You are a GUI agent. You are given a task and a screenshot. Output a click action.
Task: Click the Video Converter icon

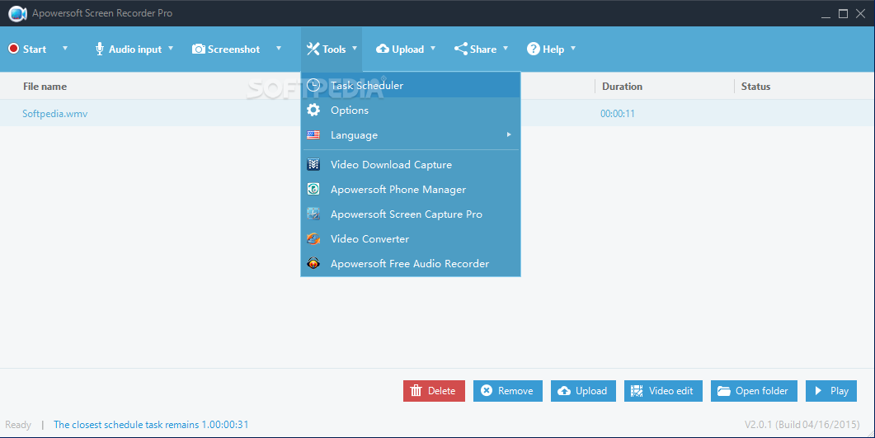pyautogui.click(x=313, y=239)
